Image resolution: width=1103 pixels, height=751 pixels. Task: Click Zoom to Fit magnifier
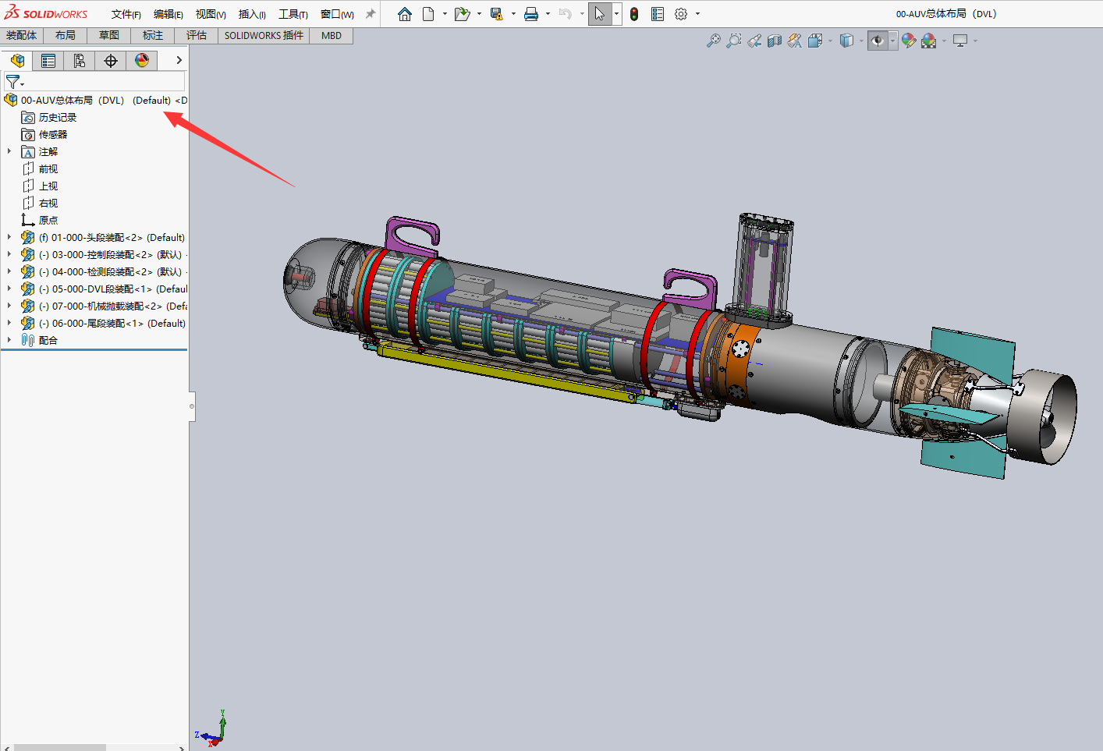click(713, 41)
